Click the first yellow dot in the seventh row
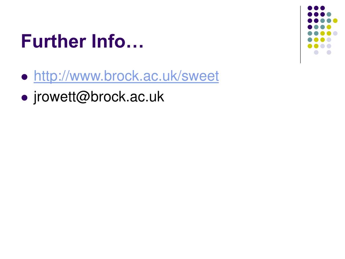This screenshot has height=259, width=345. pyautogui.click(x=310, y=46)
